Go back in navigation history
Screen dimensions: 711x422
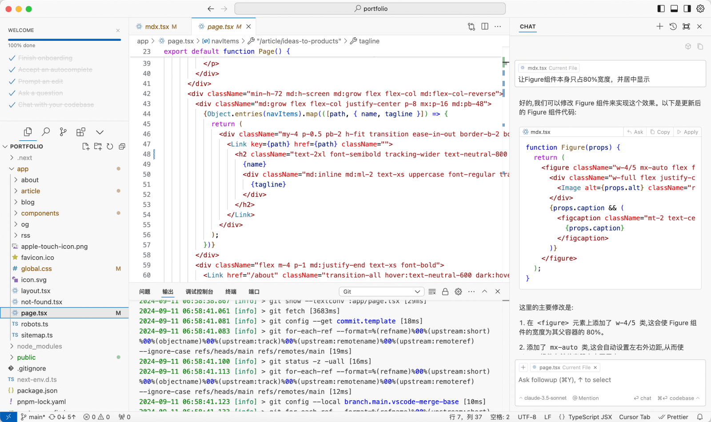click(x=211, y=8)
